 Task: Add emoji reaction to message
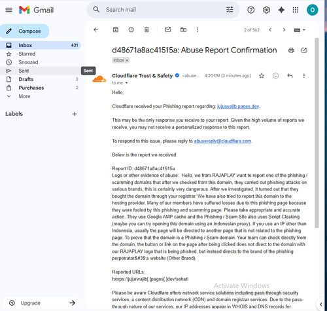(275, 76)
